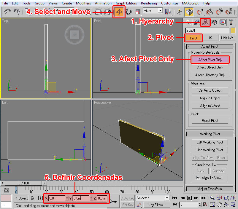This screenshot has width=238, height=209.
Task: Click the Undo arrow in toolbar
Action: (x=7, y=12)
